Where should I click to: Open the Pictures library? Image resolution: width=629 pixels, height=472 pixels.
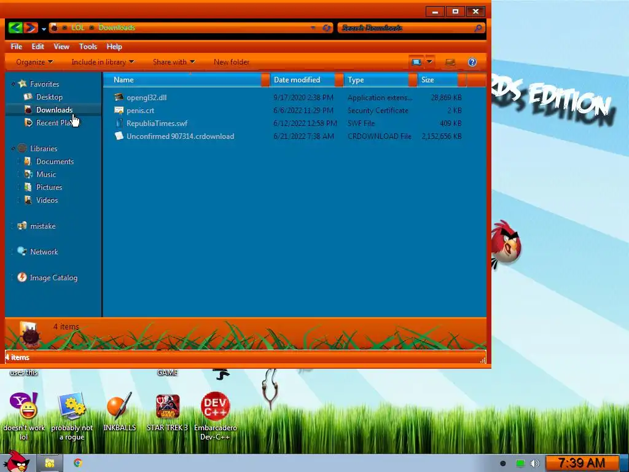(49, 187)
